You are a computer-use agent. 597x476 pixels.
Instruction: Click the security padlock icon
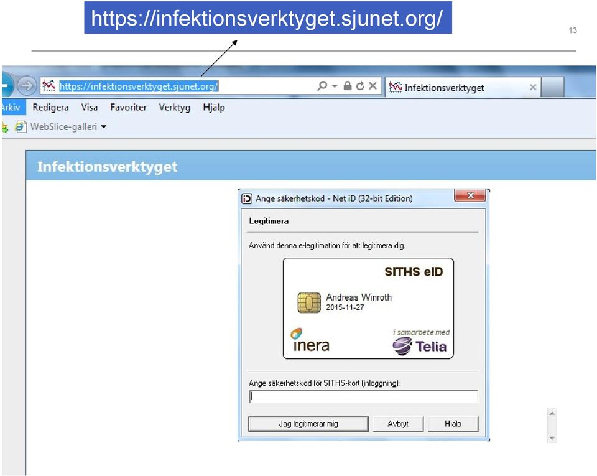coord(347,86)
